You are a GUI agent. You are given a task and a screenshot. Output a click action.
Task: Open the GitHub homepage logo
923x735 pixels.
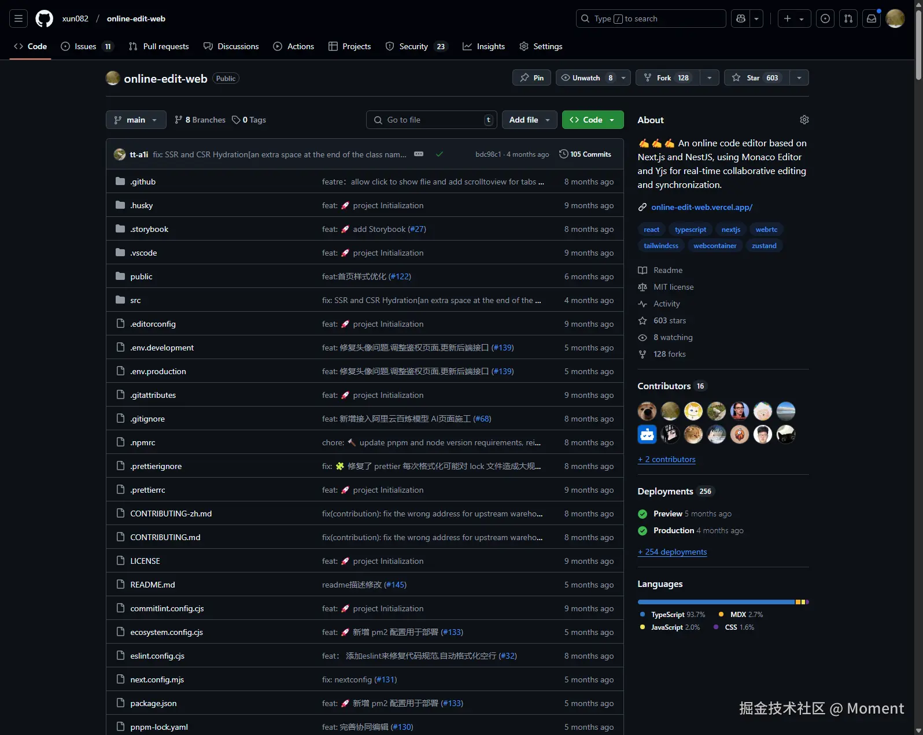[44, 19]
